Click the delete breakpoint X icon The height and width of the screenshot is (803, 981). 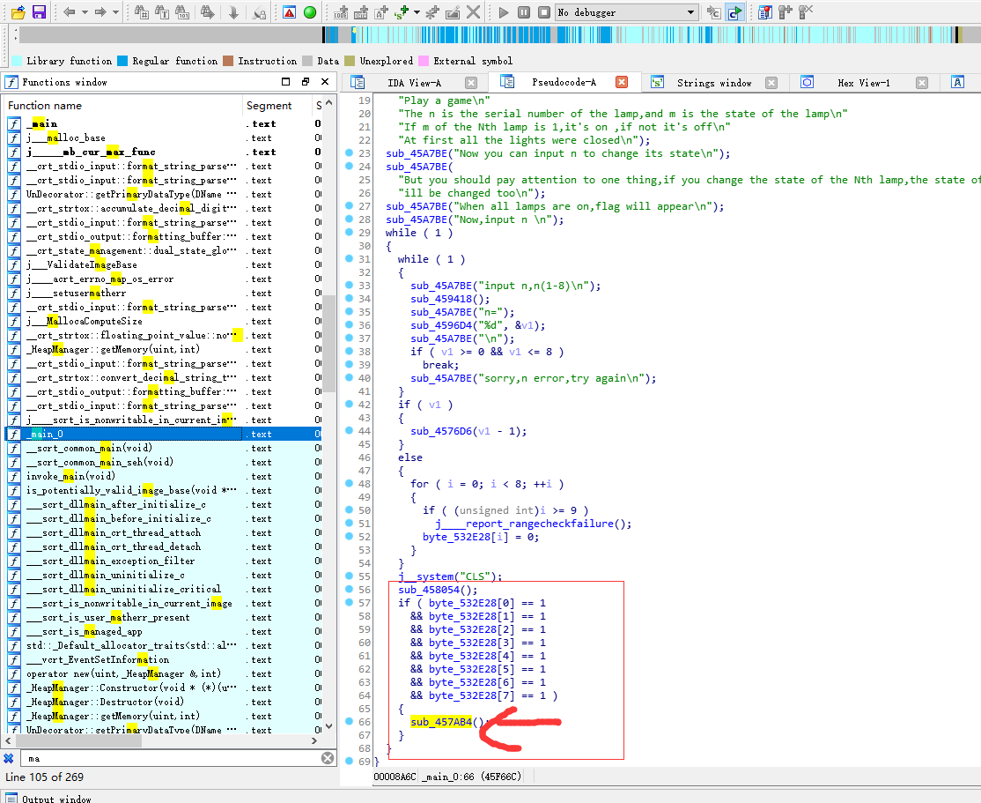point(806,12)
